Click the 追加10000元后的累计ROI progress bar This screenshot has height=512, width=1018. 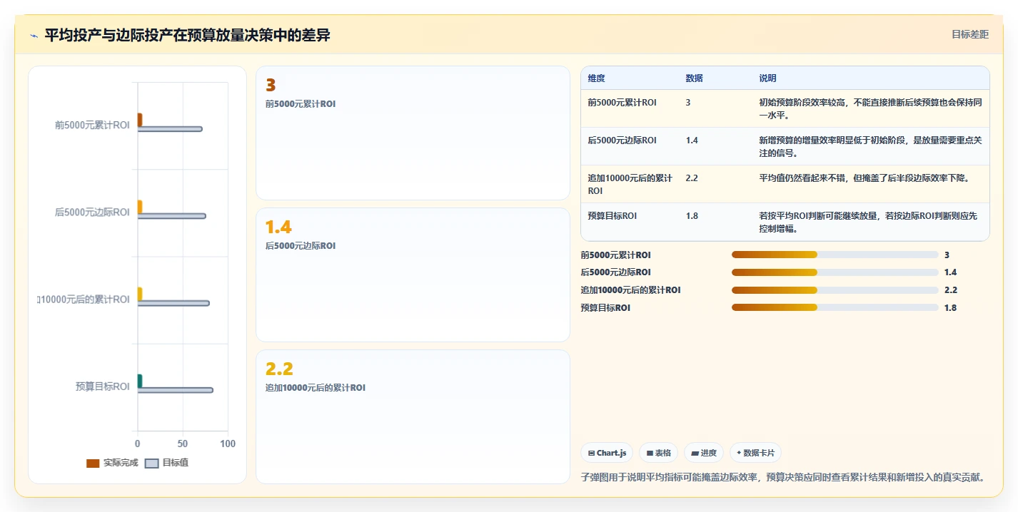(835, 290)
